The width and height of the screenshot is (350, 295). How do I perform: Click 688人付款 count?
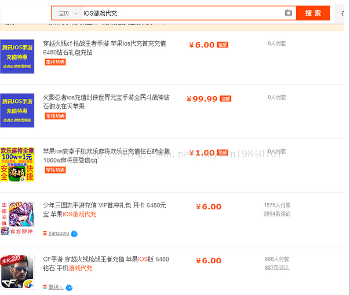pyautogui.click(x=277, y=259)
